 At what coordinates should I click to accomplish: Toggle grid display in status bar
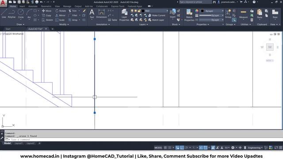click(x=165, y=148)
